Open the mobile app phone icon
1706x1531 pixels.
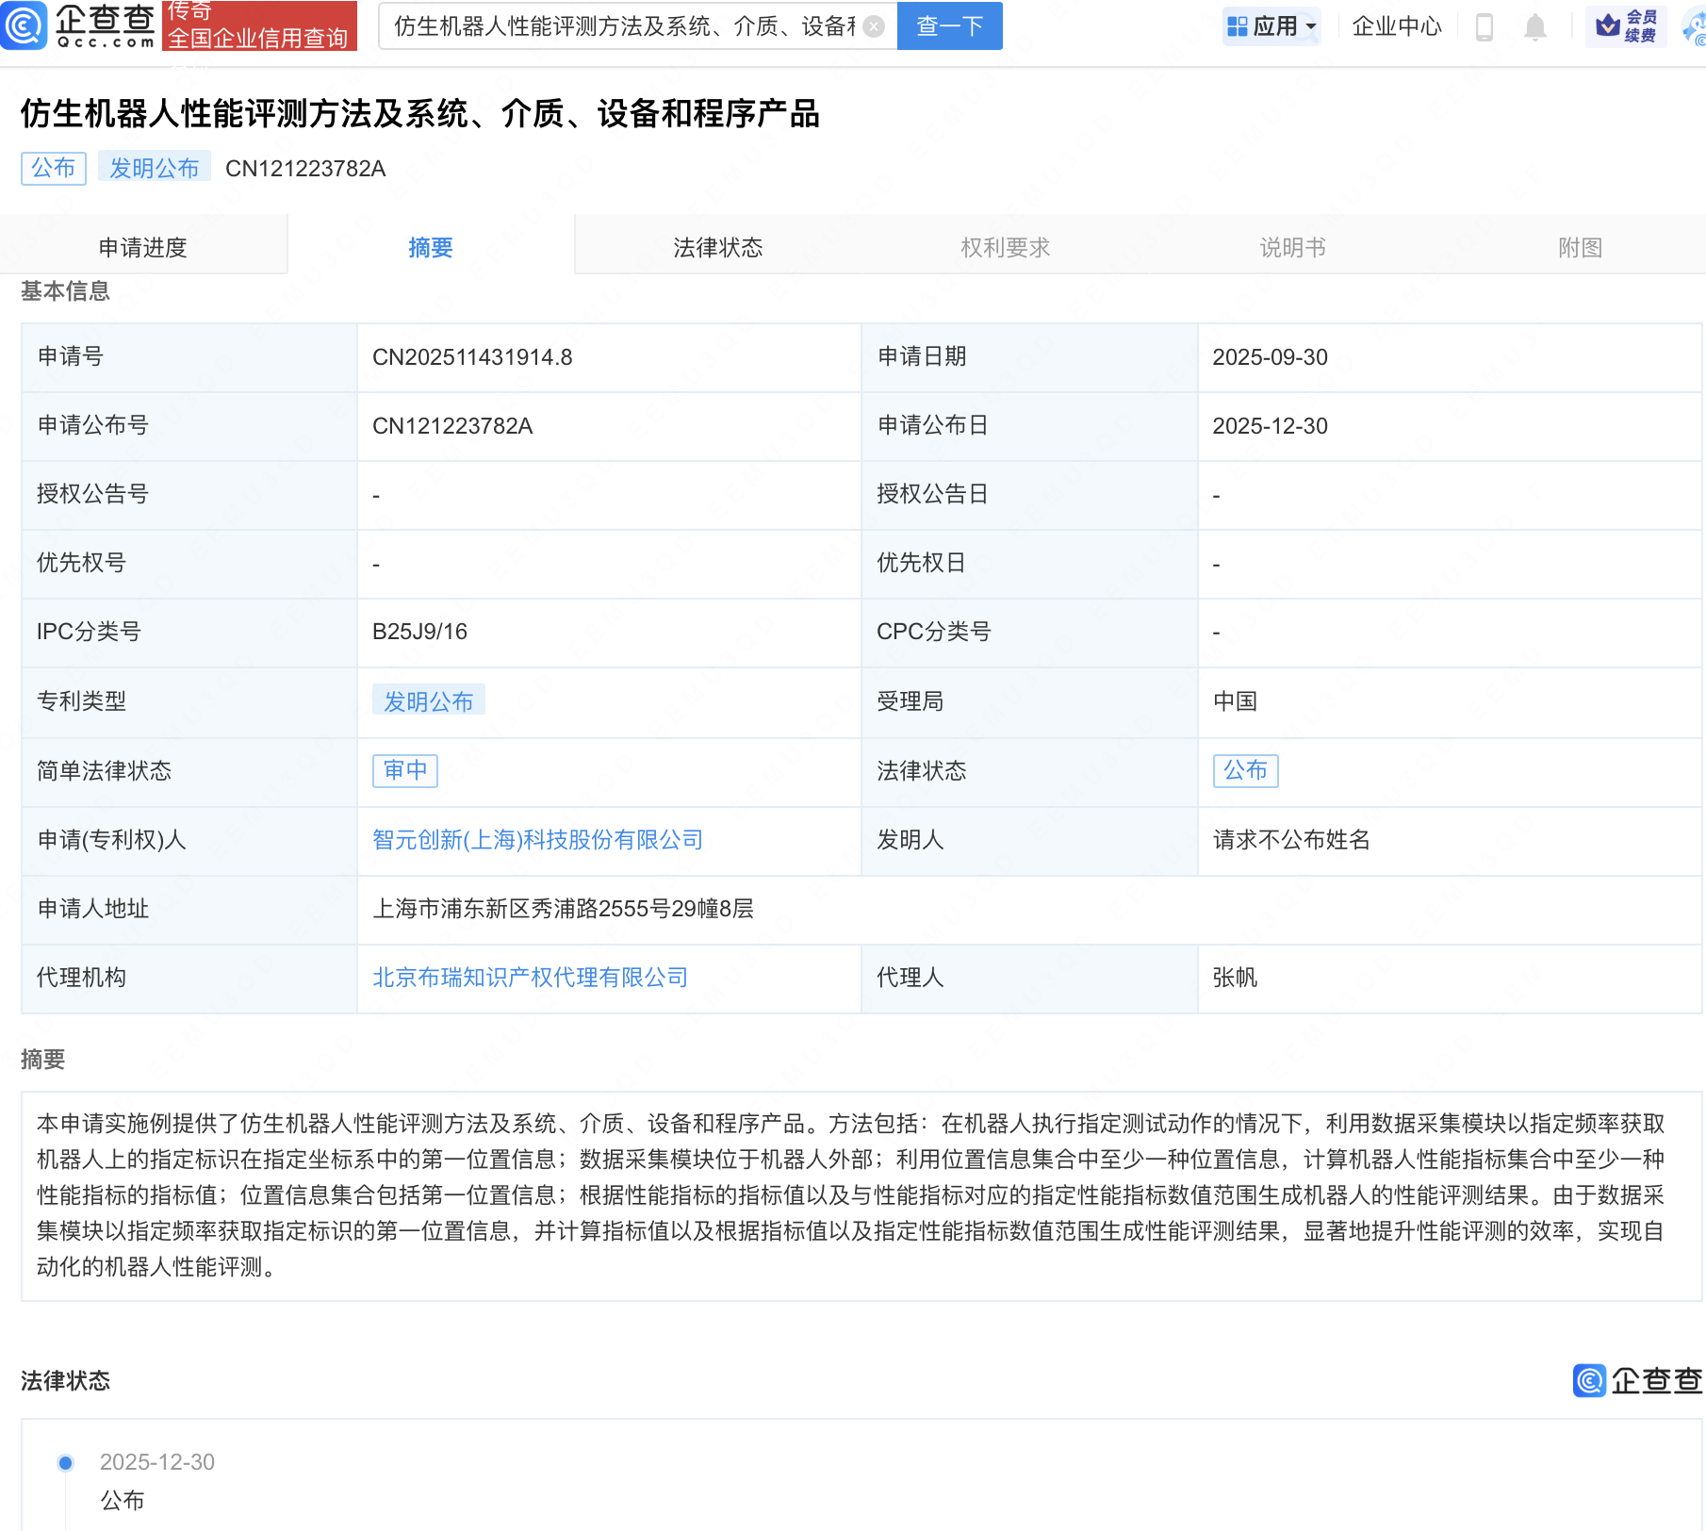[1484, 26]
